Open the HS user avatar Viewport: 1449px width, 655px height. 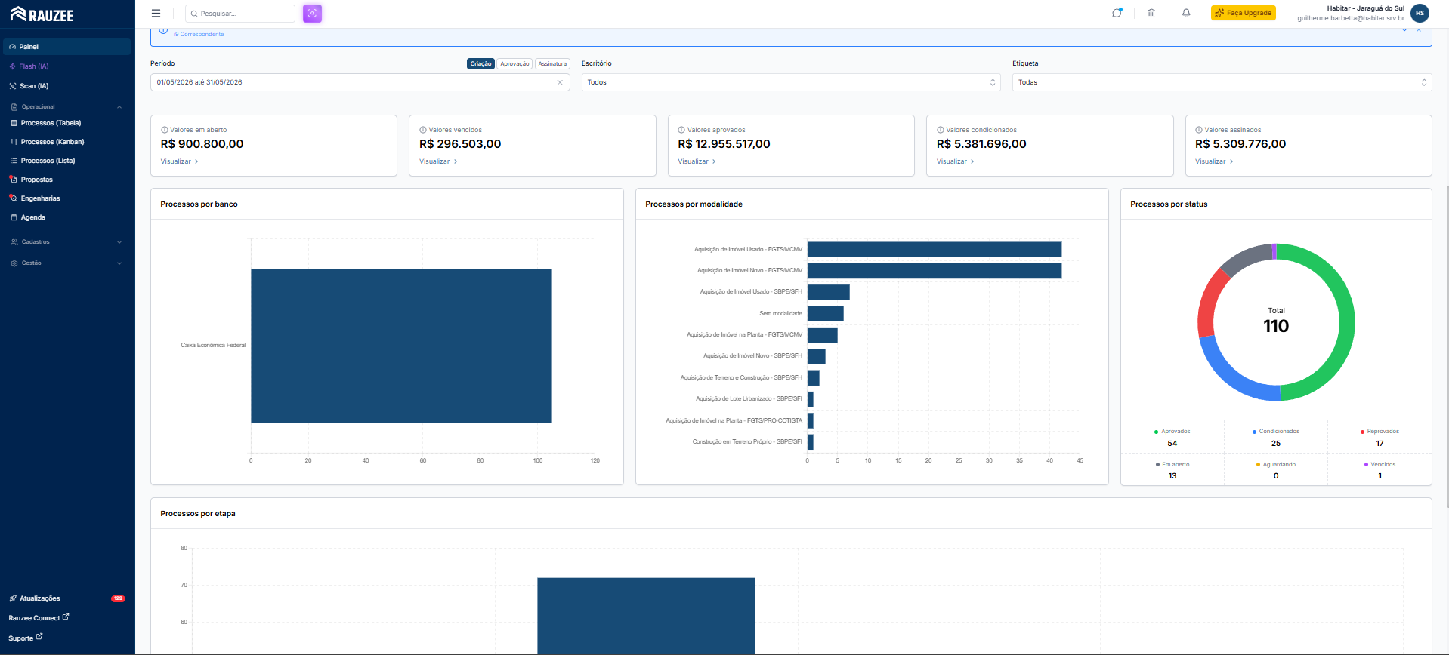tap(1420, 13)
